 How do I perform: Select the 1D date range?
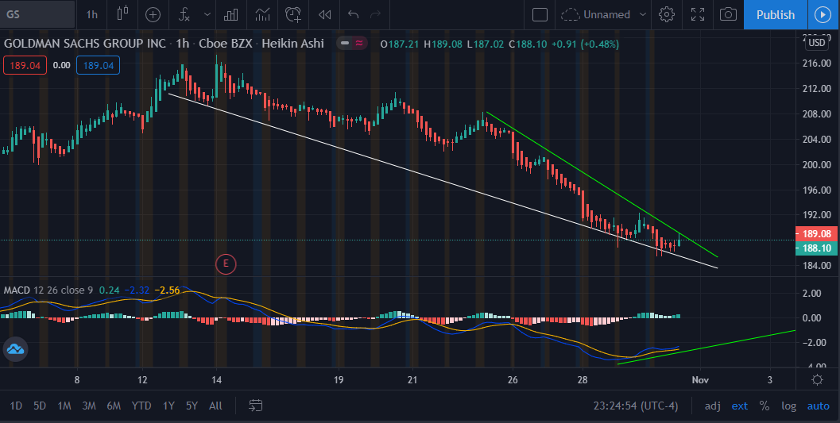[16, 406]
